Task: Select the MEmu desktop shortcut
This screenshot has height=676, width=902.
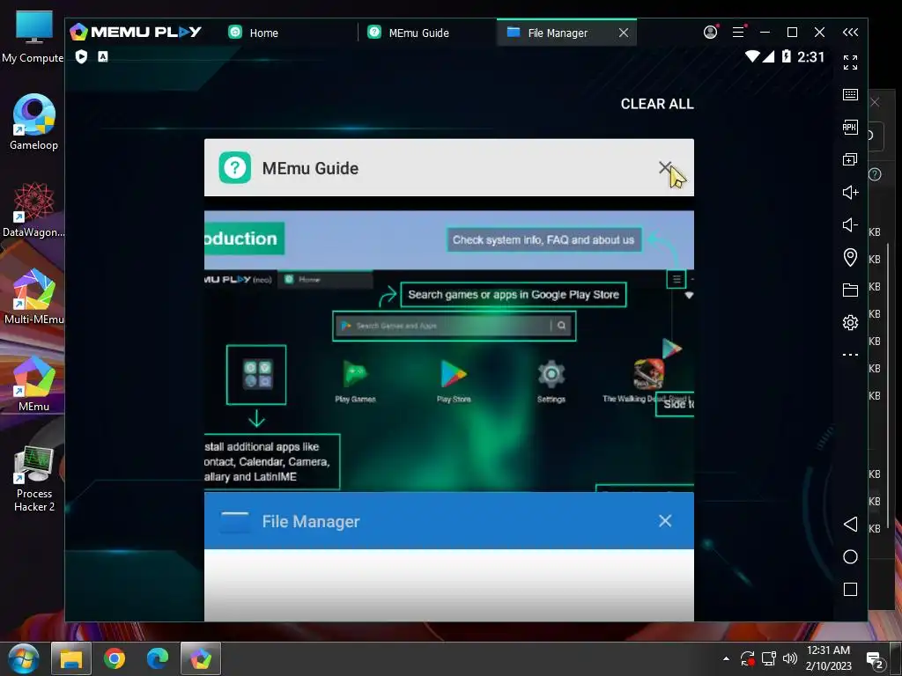Action: (x=34, y=384)
